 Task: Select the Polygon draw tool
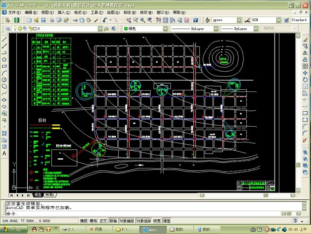4,59
